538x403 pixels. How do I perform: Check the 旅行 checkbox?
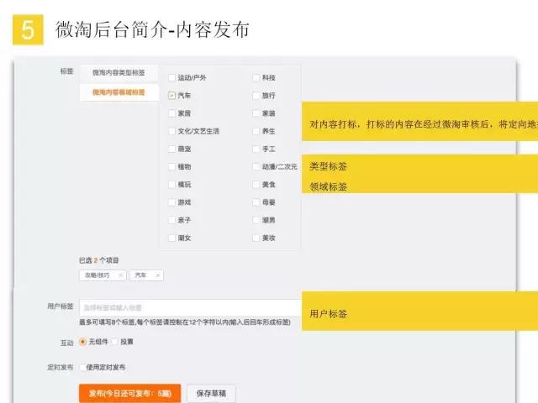tap(256, 96)
